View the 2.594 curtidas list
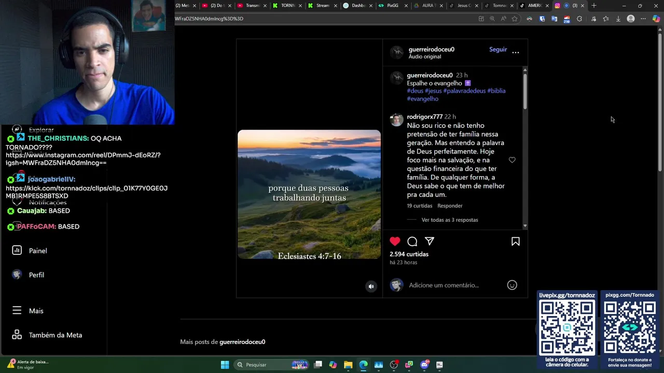 coord(409,254)
